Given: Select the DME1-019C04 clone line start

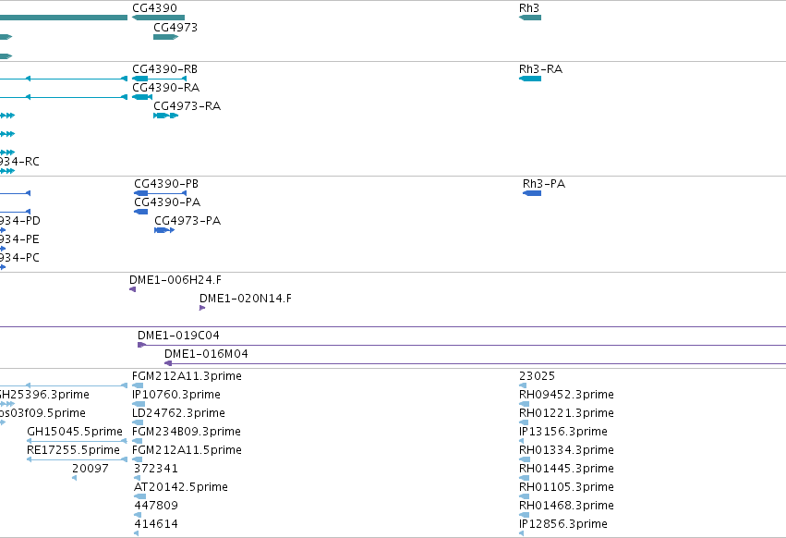Looking at the screenshot, I should coord(142,345).
